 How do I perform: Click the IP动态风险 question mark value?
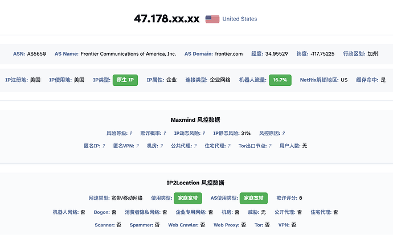[203, 133]
